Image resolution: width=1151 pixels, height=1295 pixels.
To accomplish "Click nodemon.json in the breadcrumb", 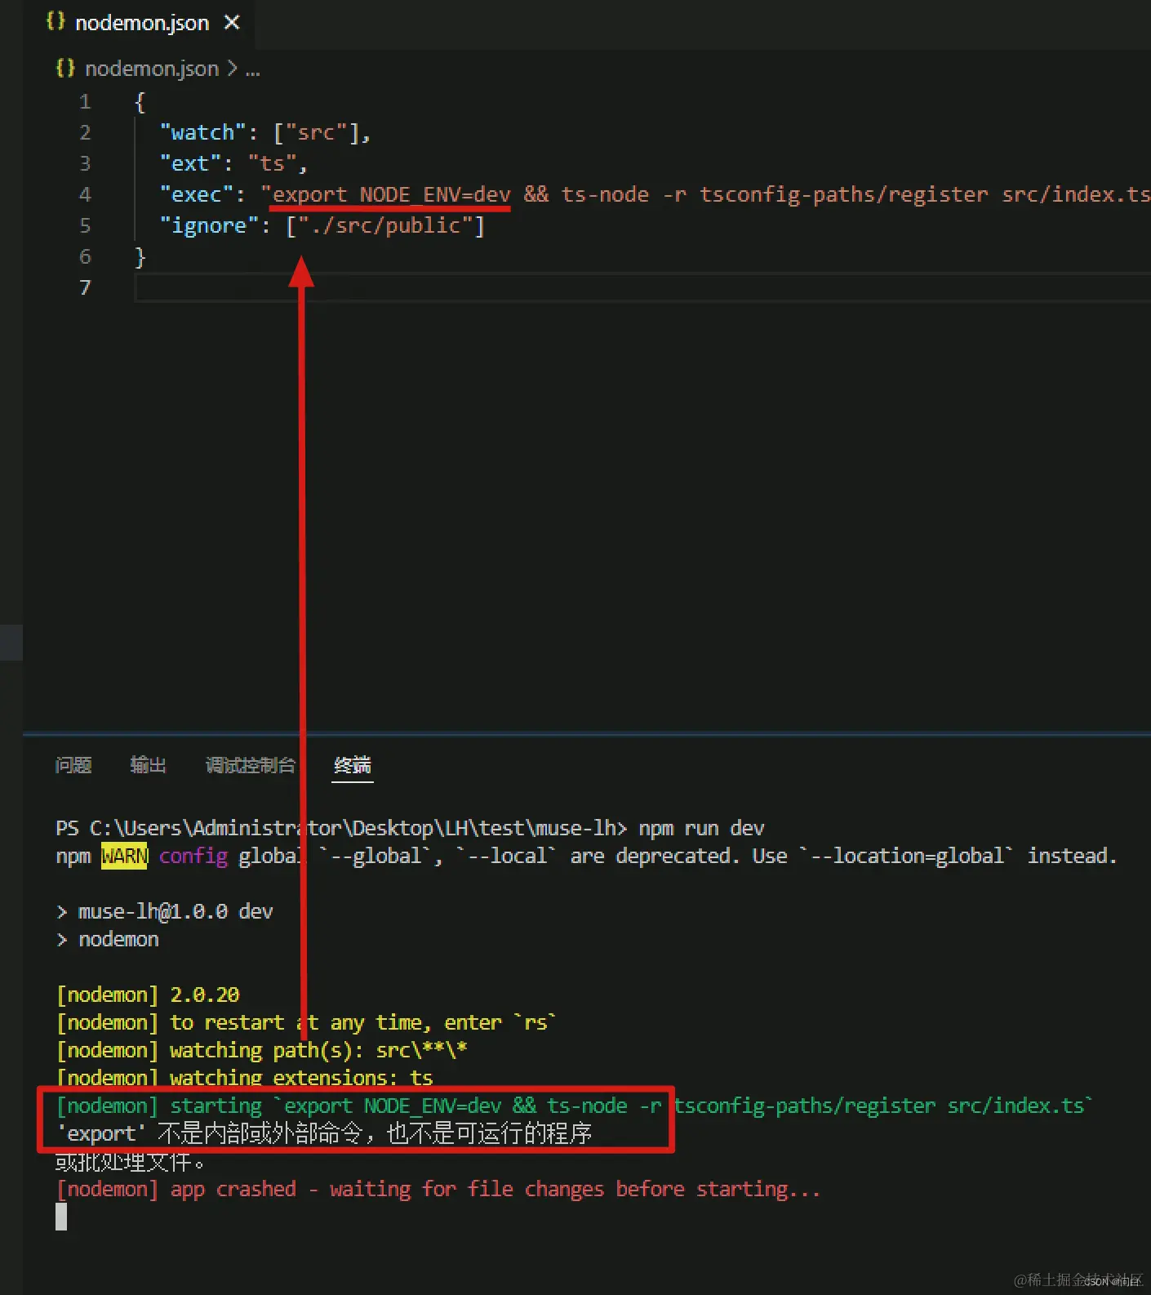I will (152, 69).
